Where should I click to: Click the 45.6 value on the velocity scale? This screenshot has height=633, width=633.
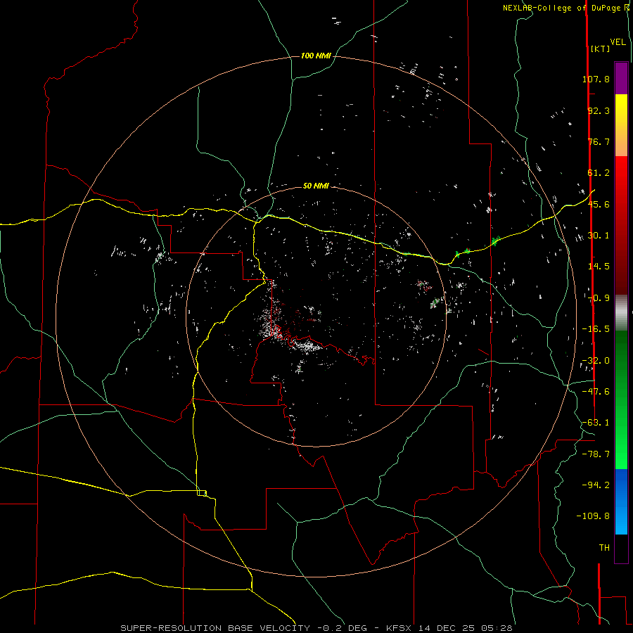599,204
